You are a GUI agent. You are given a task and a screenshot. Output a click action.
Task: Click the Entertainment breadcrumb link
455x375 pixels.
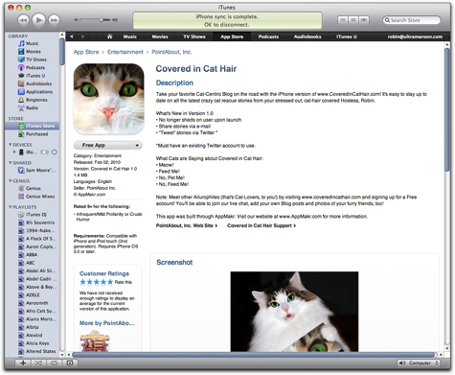125,52
